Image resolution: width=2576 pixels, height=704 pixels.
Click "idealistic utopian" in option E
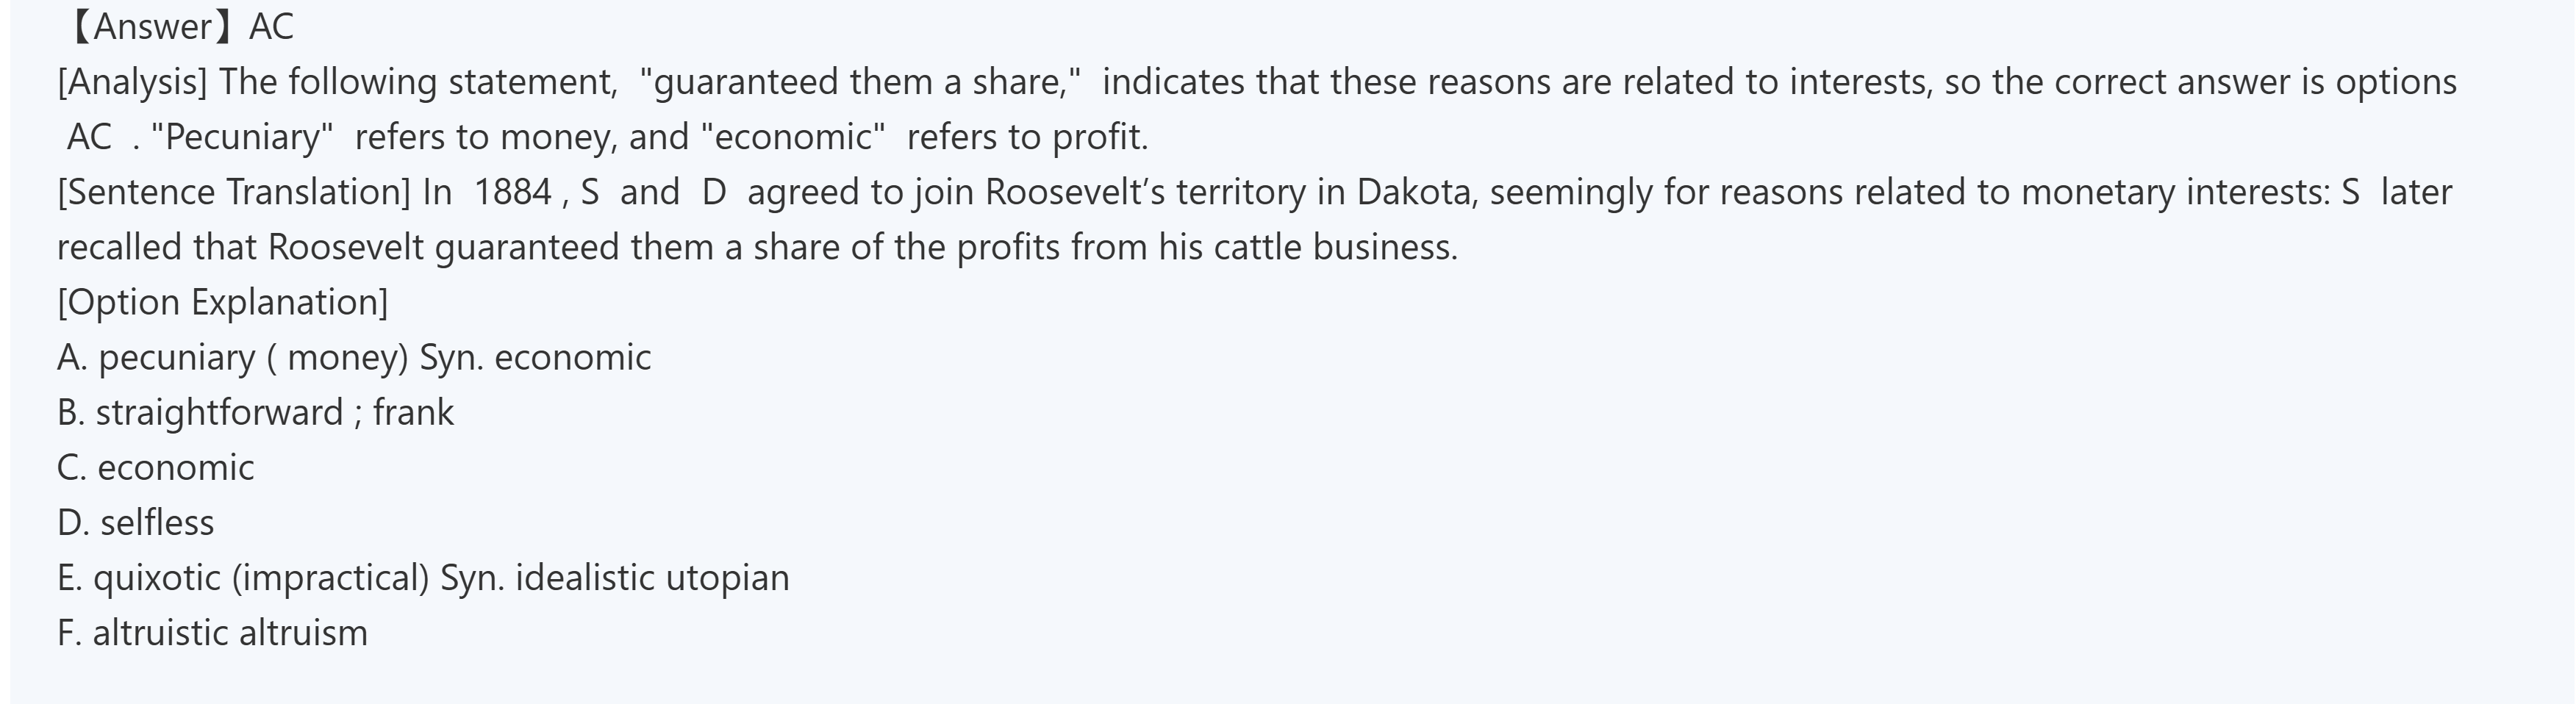pos(652,577)
